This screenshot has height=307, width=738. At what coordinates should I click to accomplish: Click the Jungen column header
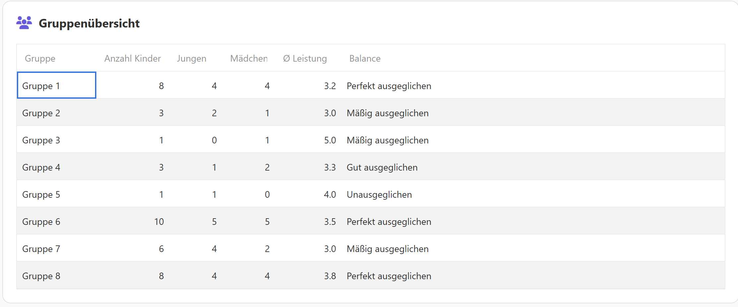[x=191, y=59]
